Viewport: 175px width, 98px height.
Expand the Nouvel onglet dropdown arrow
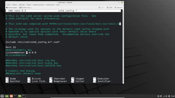(18, 8)
